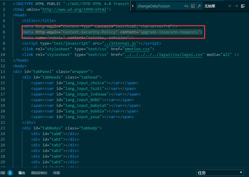Click the DOCTYPE declaration on line 1

point(72,4)
